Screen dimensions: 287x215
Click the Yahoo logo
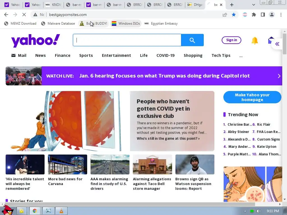(36, 40)
